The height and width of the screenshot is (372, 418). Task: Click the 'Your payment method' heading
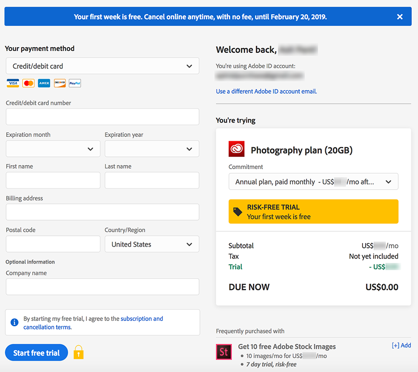coord(39,49)
